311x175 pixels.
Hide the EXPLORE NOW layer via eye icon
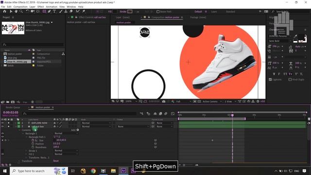tap(2, 123)
